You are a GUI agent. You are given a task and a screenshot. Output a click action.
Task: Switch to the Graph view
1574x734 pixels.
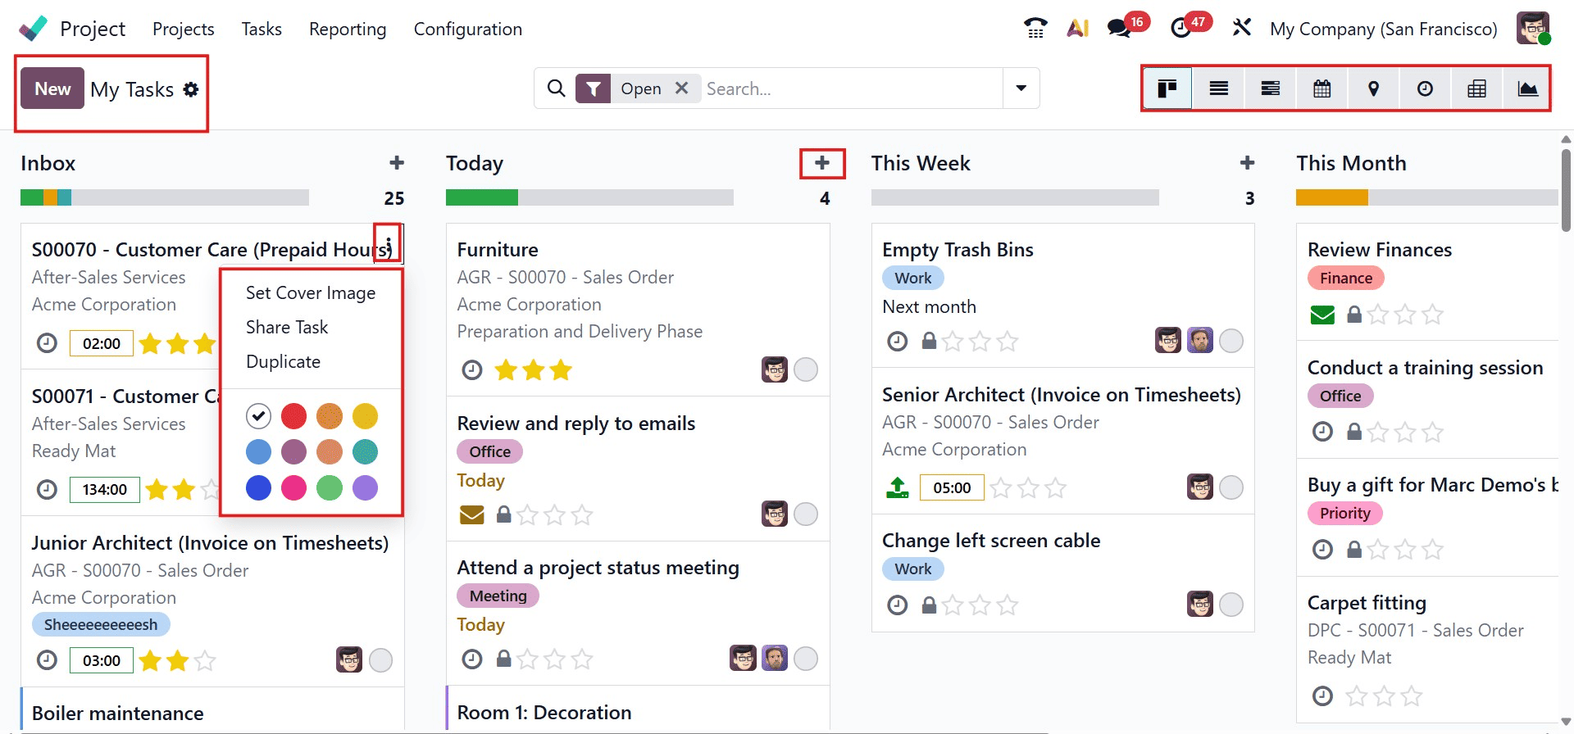click(x=1526, y=88)
